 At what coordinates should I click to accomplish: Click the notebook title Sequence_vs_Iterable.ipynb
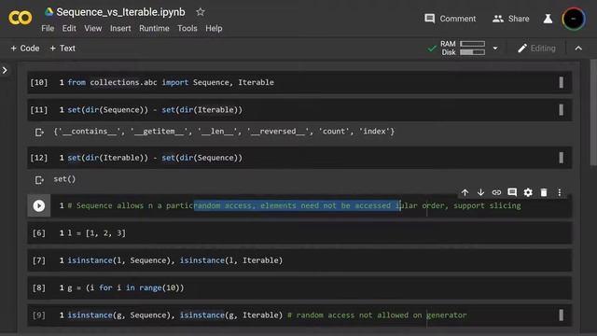pos(120,12)
